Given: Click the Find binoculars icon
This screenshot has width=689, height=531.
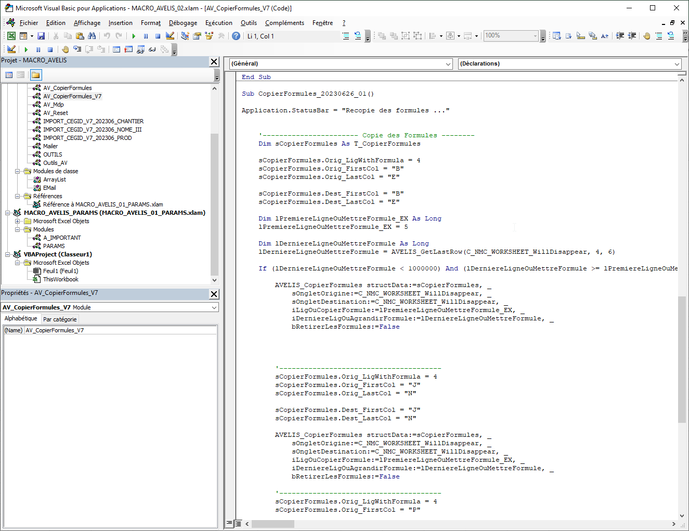Looking at the screenshot, I should 92,36.
